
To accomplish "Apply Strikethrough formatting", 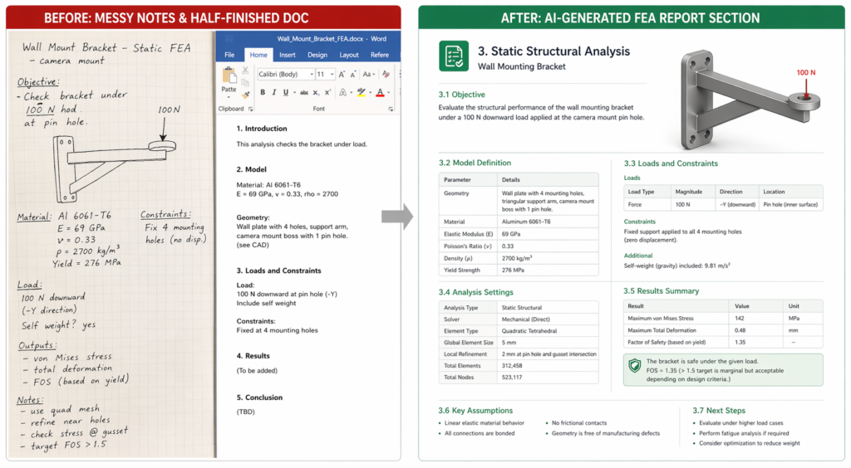I will [304, 93].
